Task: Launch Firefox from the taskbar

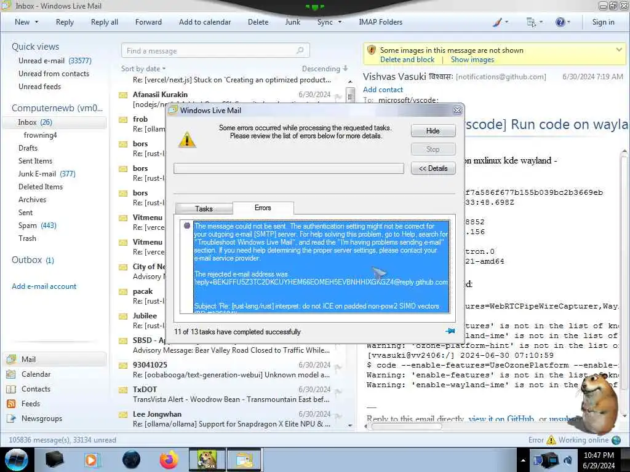Action: pyautogui.click(x=169, y=460)
